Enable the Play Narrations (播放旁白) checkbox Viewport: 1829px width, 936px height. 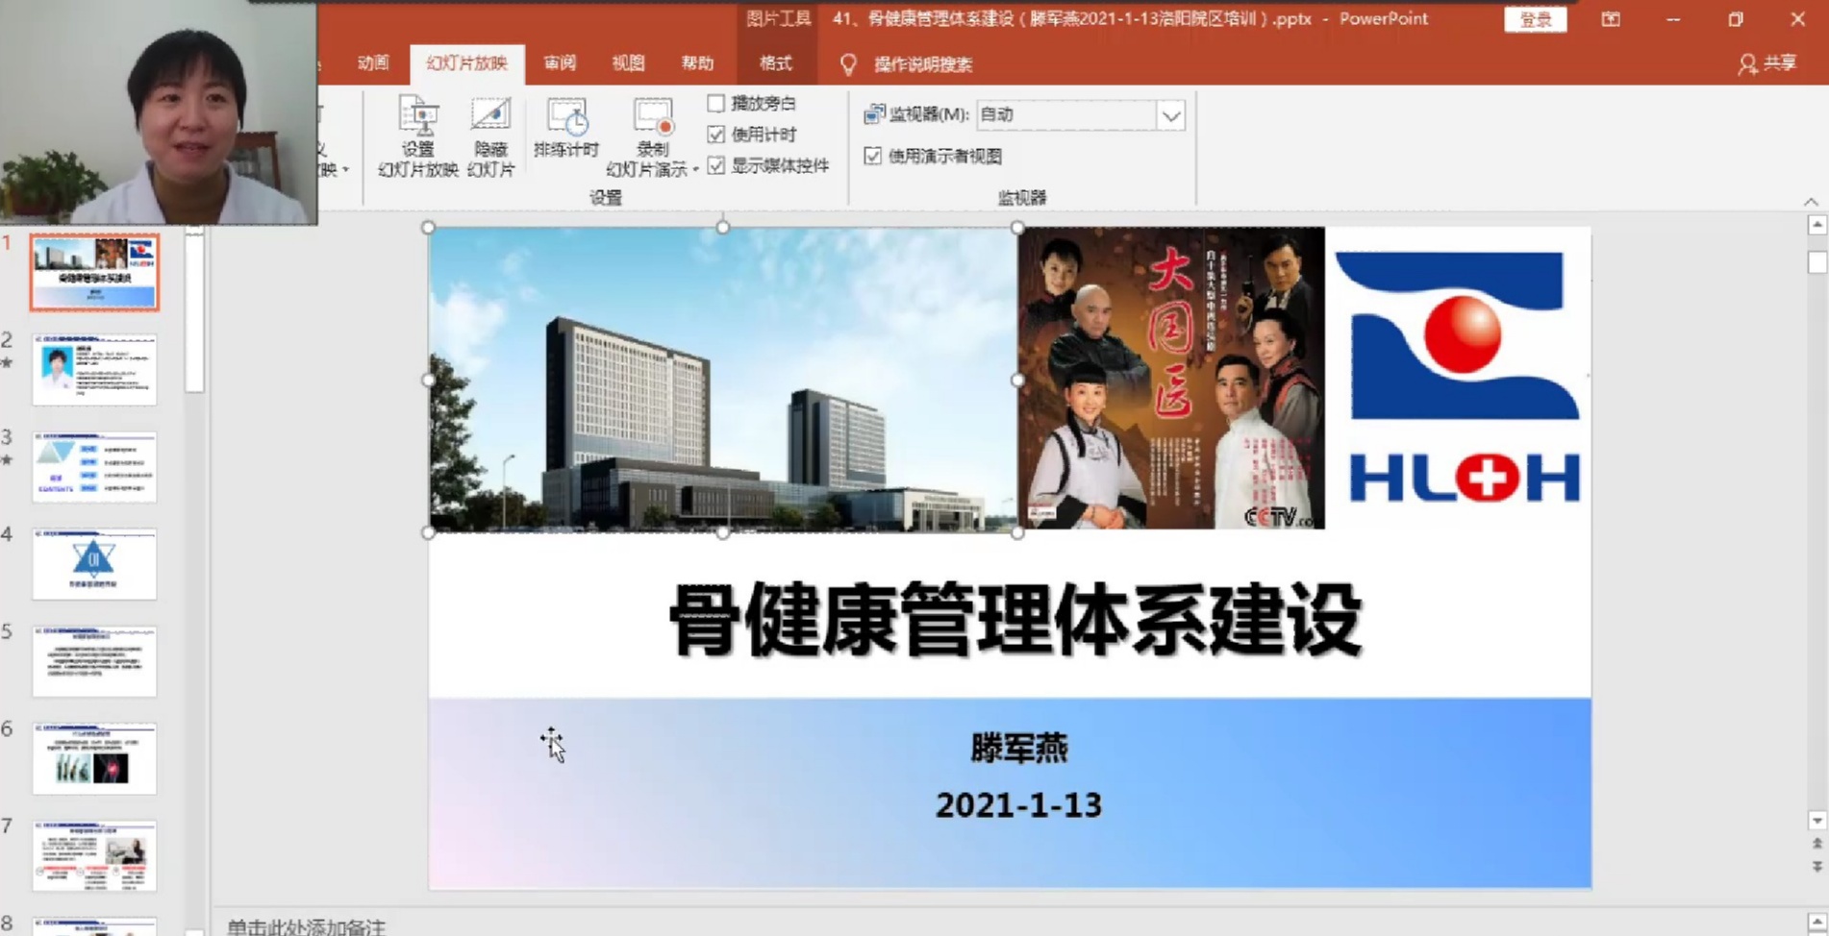[x=716, y=103]
